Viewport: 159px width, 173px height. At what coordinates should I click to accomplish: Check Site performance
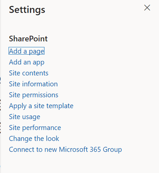point(35,128)
